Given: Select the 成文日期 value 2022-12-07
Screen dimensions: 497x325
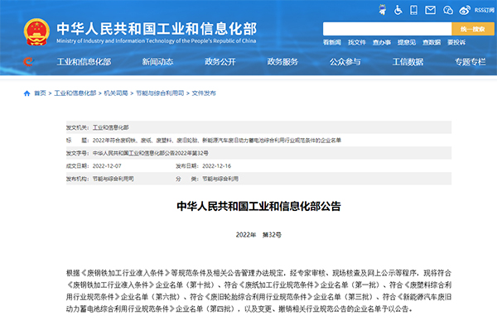Looking at the screenshot, I should [x=107, y=166].
